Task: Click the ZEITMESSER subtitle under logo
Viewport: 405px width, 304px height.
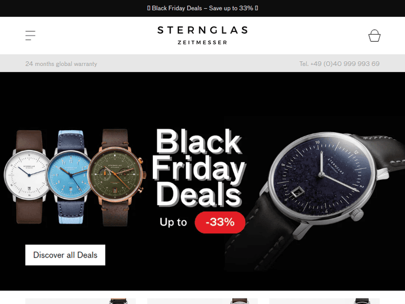Action: tap(202, 42)
